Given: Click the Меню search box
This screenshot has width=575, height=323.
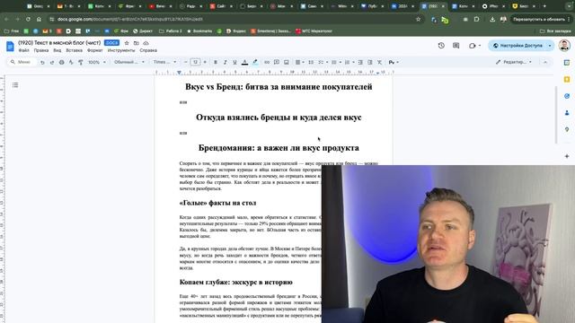Looking at the screenshot, I should pyautogui.click(x=22, y=62).
